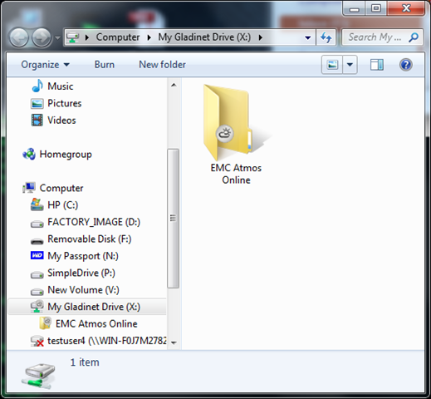Open the Organize menu
Screen dimensions: 431x399
45,65
